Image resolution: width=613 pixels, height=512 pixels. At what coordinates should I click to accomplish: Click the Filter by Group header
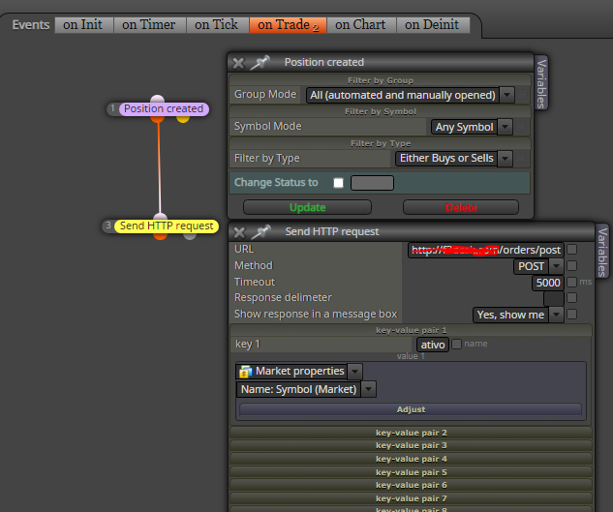[380, 80]
